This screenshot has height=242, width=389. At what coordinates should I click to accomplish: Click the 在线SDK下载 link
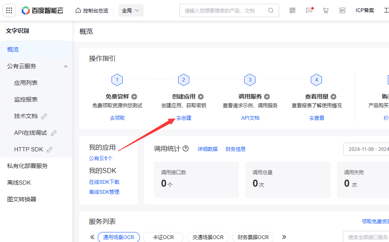click(x=104, y=182)
